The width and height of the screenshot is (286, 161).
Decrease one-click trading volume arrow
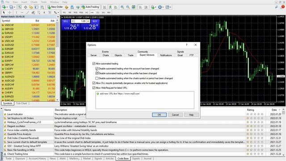point(72,21)
